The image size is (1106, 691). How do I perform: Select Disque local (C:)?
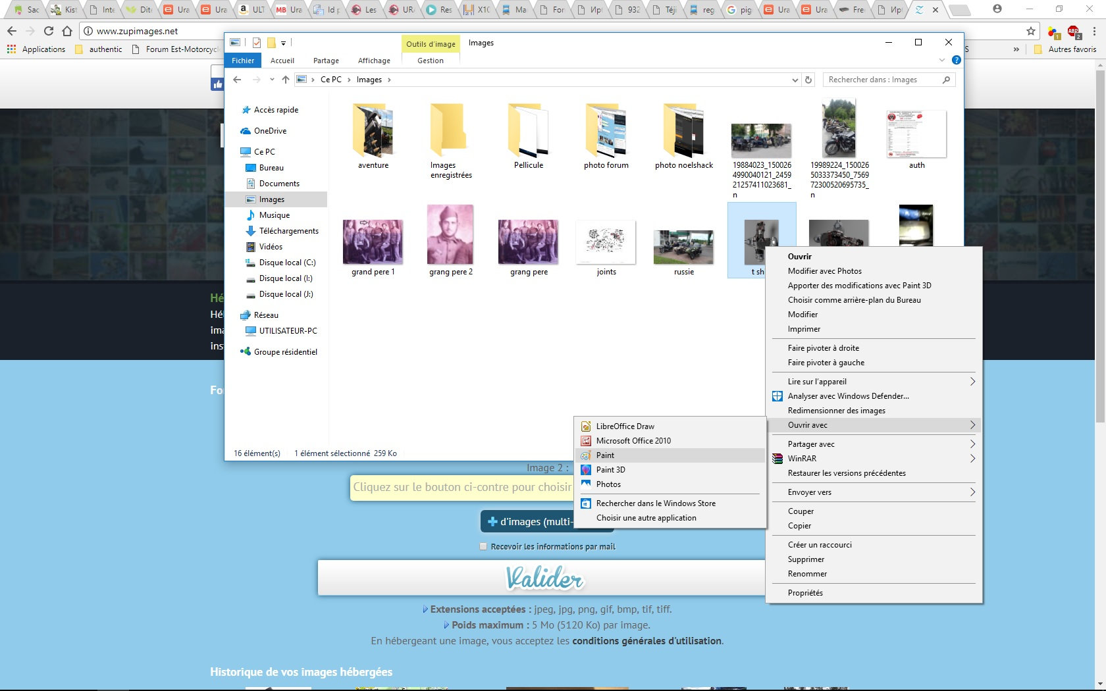[287, 263]
